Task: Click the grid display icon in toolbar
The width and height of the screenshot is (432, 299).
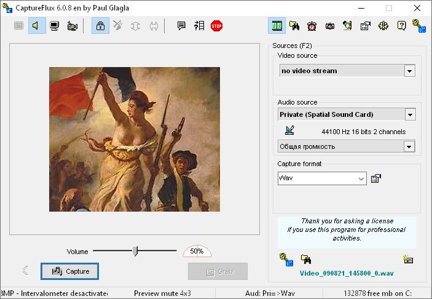Action: [18, 26]
